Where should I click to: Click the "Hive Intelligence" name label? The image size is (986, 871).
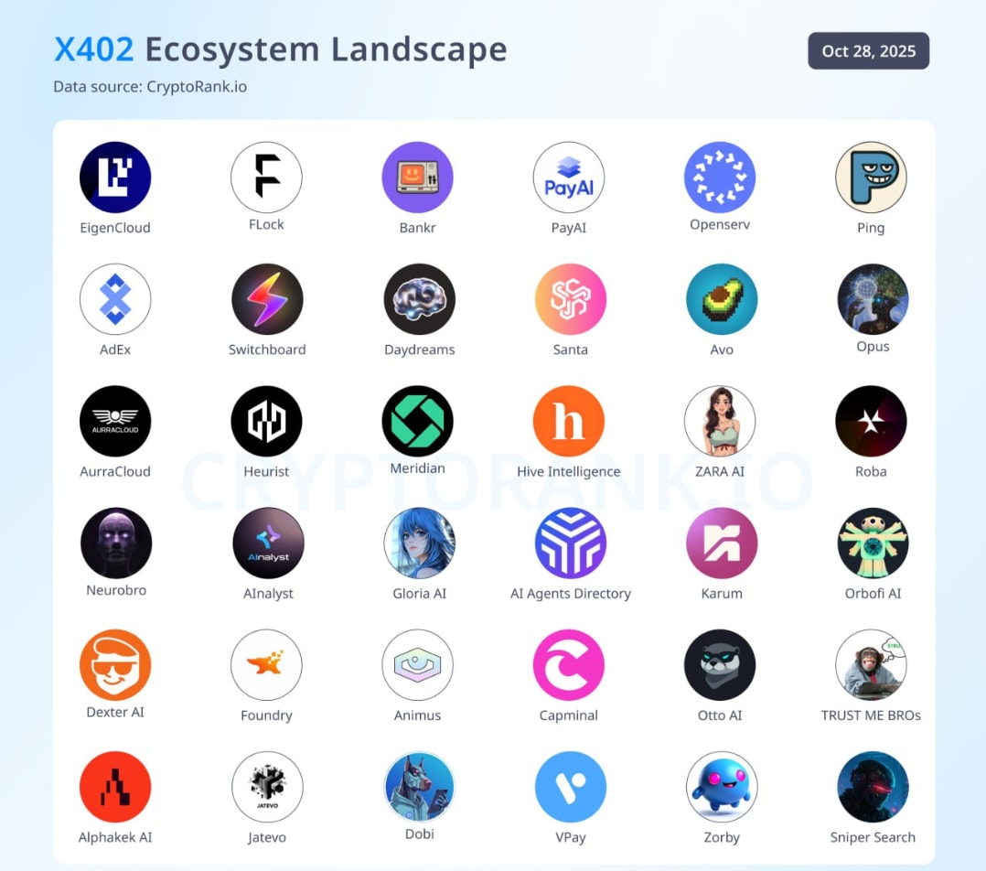[x=569, y=472]
